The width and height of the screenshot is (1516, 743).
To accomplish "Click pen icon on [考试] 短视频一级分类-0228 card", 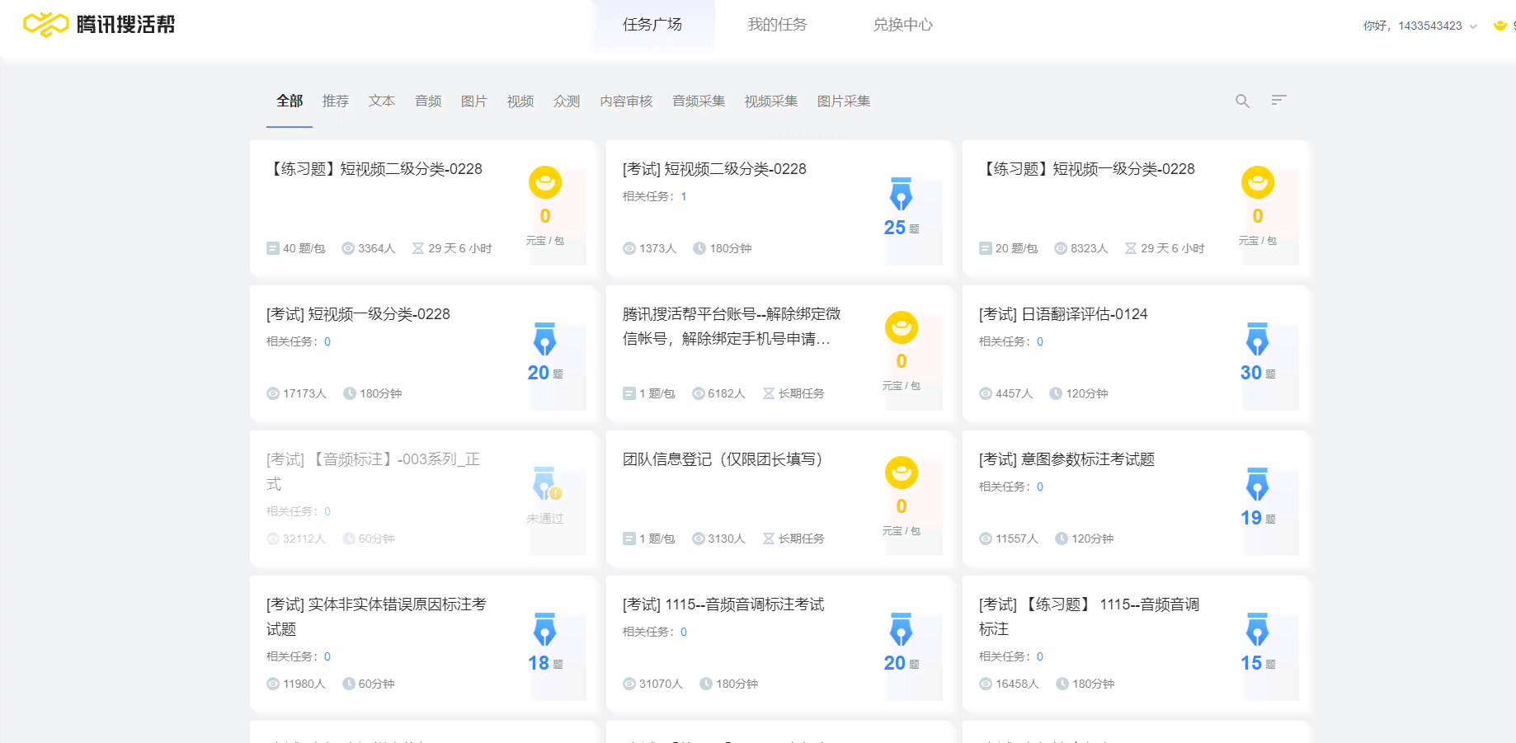I will tap(545, 339).
